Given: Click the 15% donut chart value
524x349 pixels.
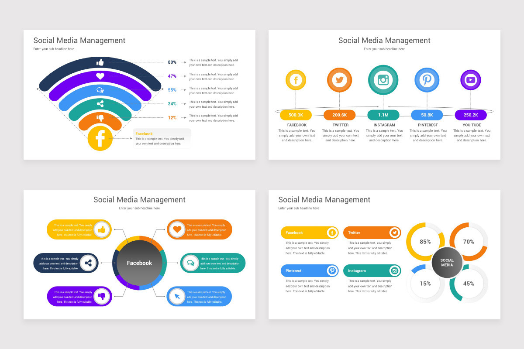Looking at the screenshot, I should (x=425, y=284).
